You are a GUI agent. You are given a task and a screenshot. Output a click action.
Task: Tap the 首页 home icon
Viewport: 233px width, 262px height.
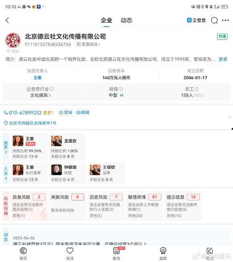point(23,251)
